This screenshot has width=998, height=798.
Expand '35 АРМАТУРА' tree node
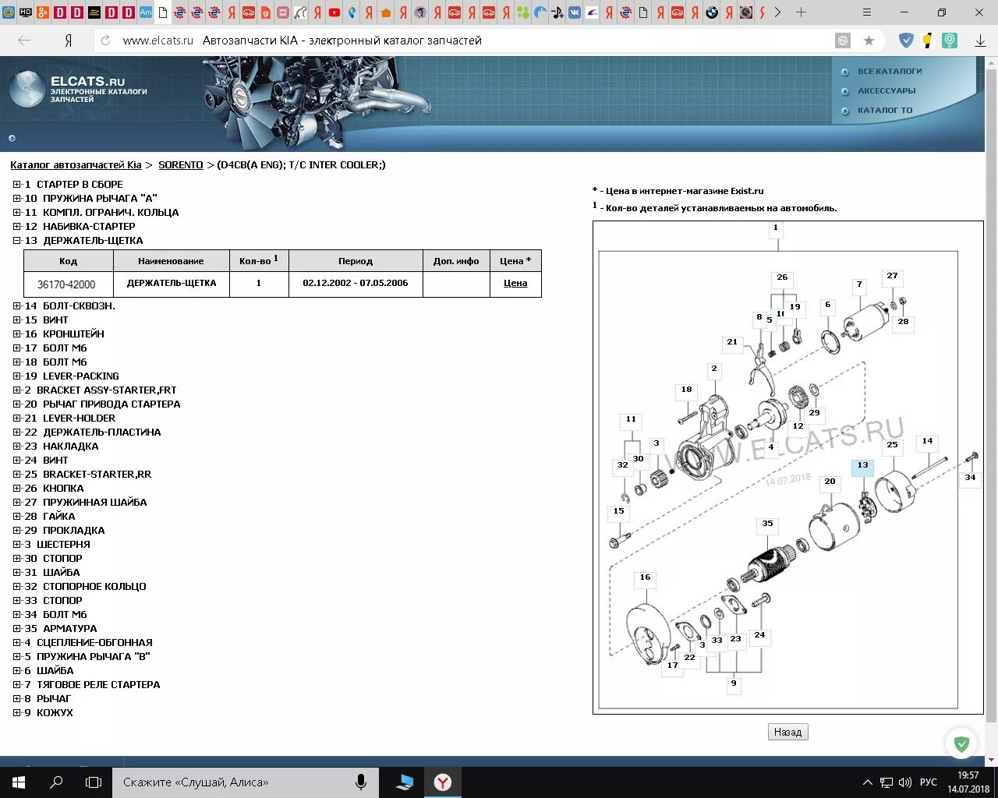coord(17,629)
